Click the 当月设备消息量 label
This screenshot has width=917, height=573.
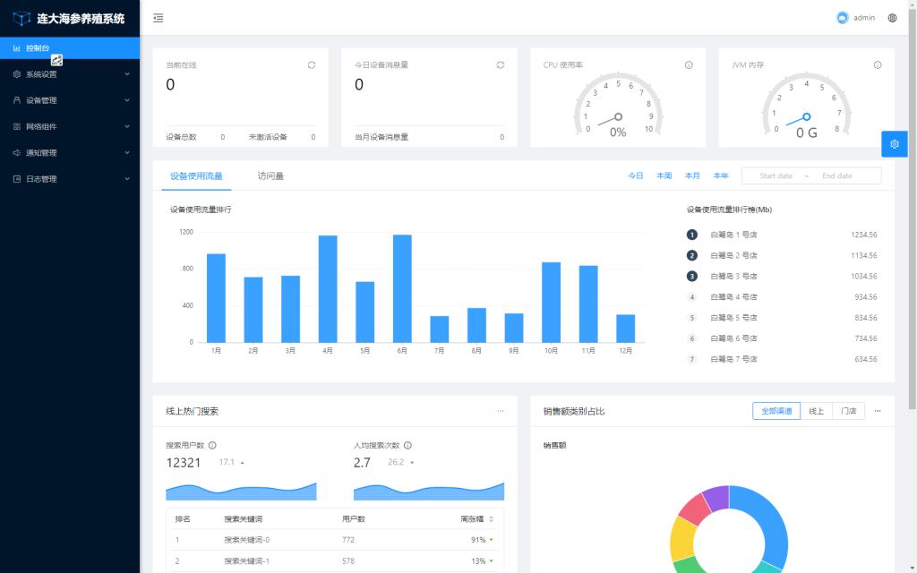point(381,137)
